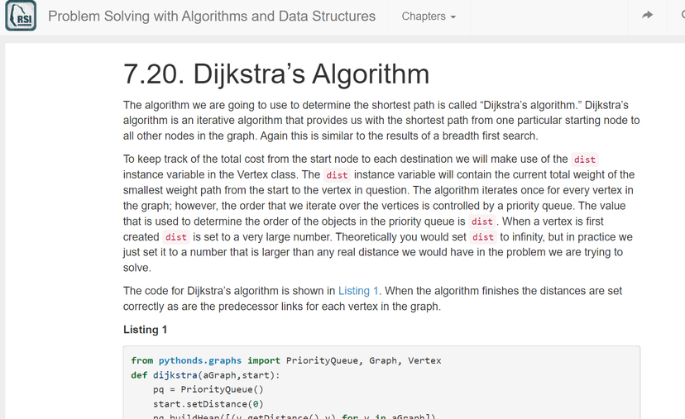Click the RSI Runestone logo icon
685x419 pixels.
coord(21,17)
